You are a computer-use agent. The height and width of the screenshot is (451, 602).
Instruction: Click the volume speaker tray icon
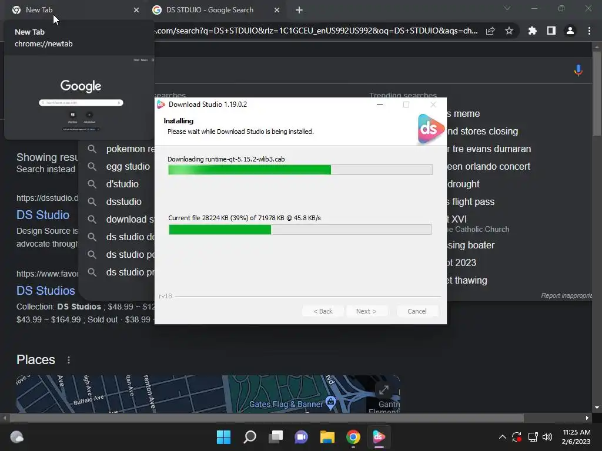pos(547,437)
